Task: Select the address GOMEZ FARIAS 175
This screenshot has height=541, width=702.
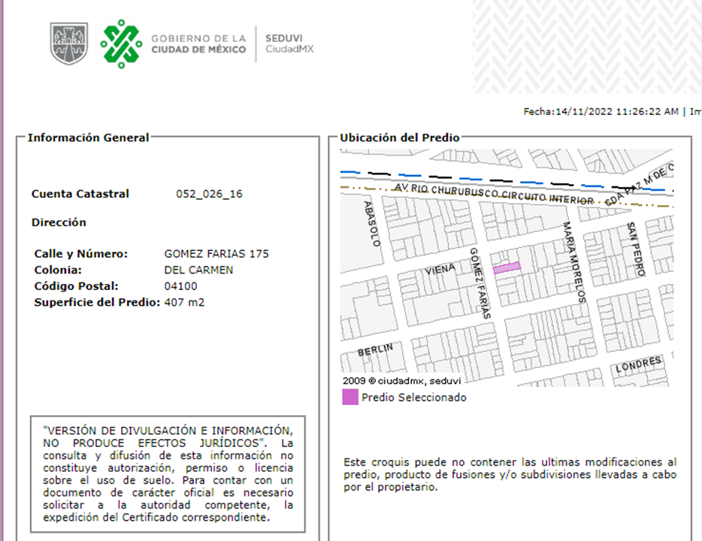Action: pos(216,254)
